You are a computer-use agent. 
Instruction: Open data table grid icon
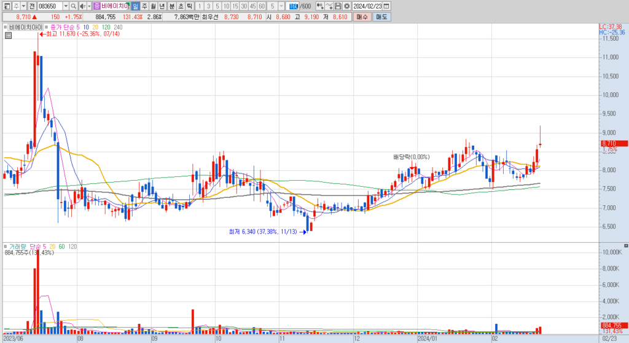pyautogui.click(x=8, y=35)
